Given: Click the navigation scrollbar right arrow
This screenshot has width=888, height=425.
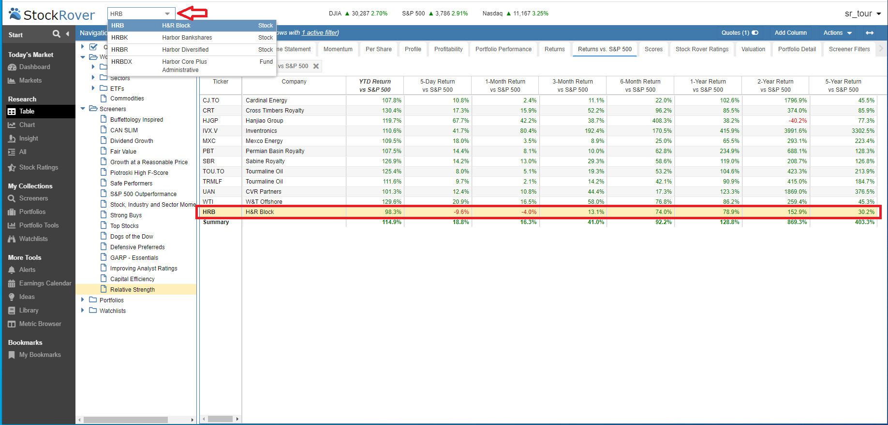Looking at the screenshot, I should pos(192,420).
